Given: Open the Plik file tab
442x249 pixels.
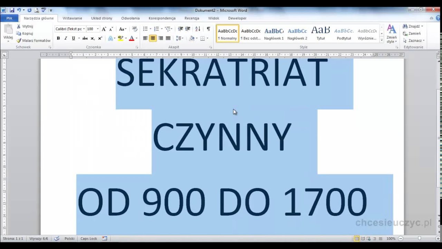Looking at the screenshot, I should point(9,18).
